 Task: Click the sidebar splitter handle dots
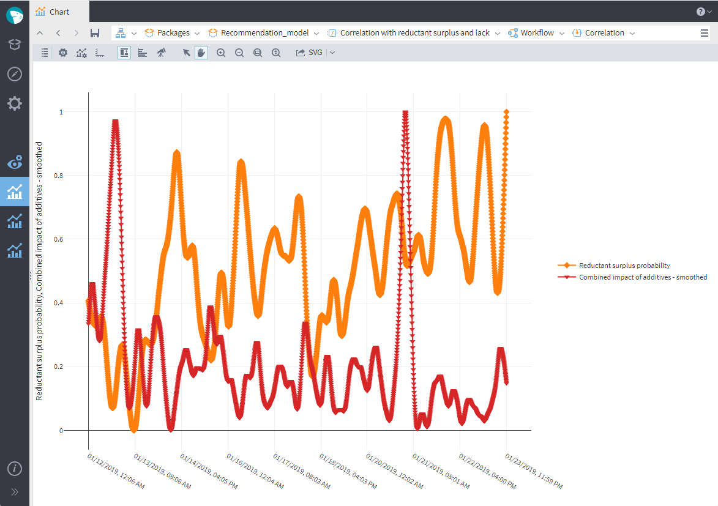pyautogui.click(x=31, y=275)
